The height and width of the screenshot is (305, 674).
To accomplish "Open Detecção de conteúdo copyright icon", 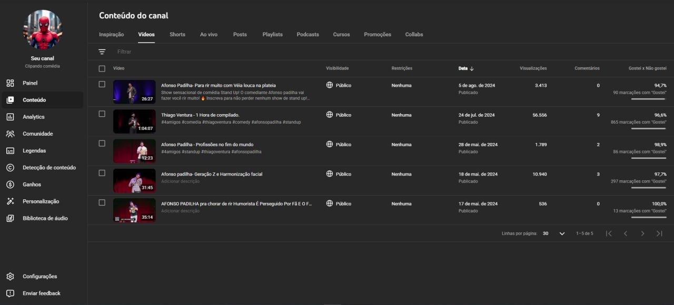I will [10, 168].
